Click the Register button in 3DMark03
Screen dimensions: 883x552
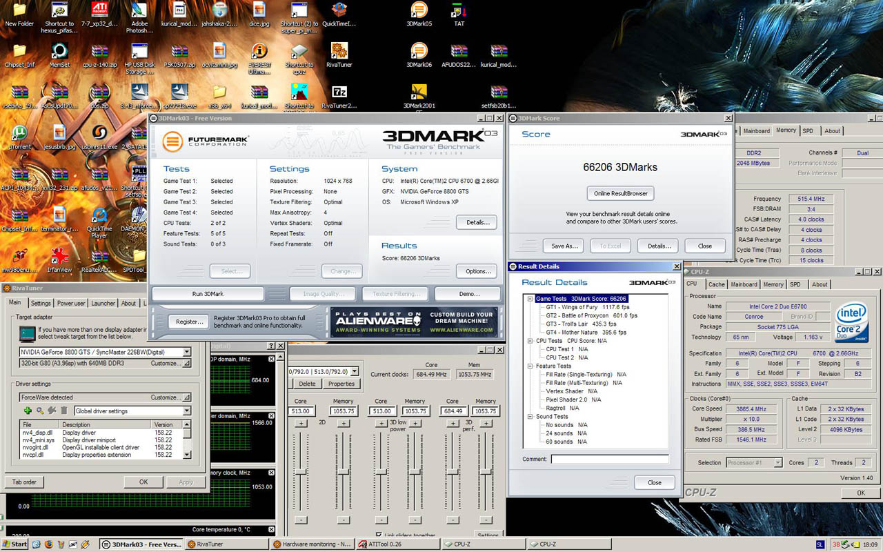(x=190, y=322)
